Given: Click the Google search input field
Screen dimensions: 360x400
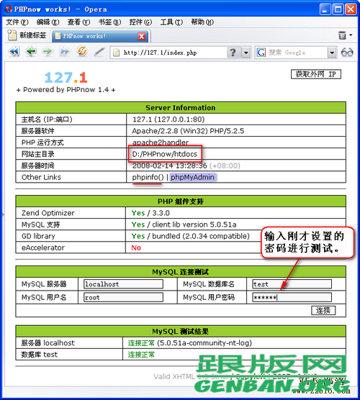Looking at the screenshot, I should pyautogui.click(x=297, y=53).
